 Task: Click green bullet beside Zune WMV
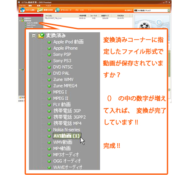pos(49,80)
